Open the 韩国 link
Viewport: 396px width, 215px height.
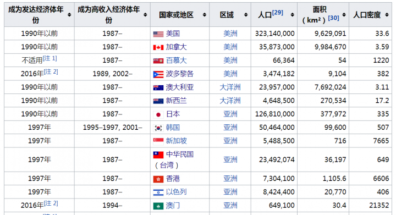(173, 128)
